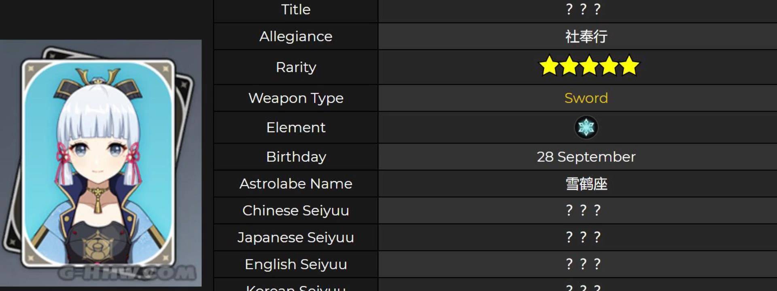Select the 28 September birthday value
This screenshot has width=777, height=291.
(x=586, y=157)
